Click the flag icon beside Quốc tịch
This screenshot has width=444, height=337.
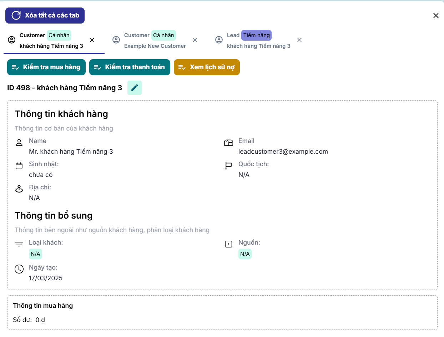point(228,166)
